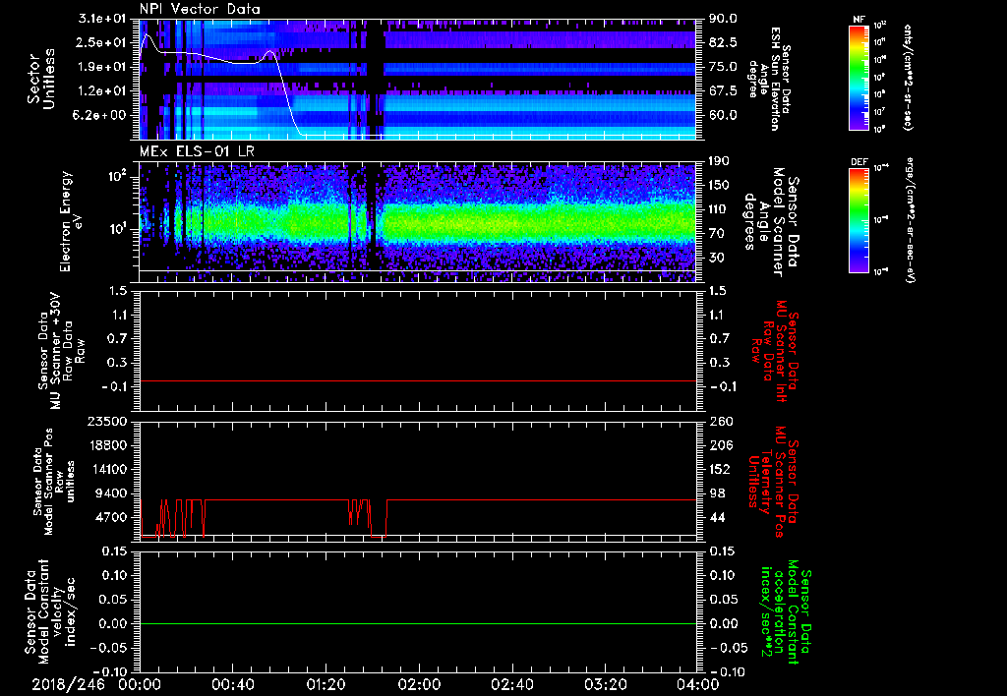Select the MEx ELS-01 LR panel title
The image size is (1007, 696).
tap(197, 151)
